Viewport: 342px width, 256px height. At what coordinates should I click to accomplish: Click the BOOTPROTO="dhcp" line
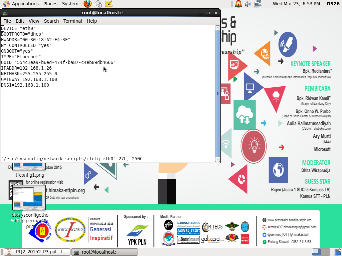[22, 34]
